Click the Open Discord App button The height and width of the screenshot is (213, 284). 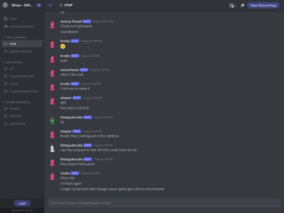pos(263,5)
